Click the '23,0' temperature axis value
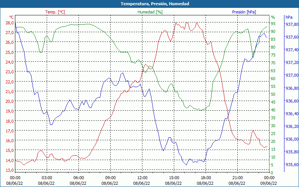Viewport: 299px width, 187px height. coord(10,72)
